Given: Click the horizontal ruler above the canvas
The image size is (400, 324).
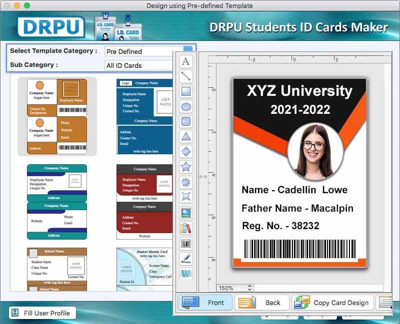Looking at the screenshot, I should [300, 59].
